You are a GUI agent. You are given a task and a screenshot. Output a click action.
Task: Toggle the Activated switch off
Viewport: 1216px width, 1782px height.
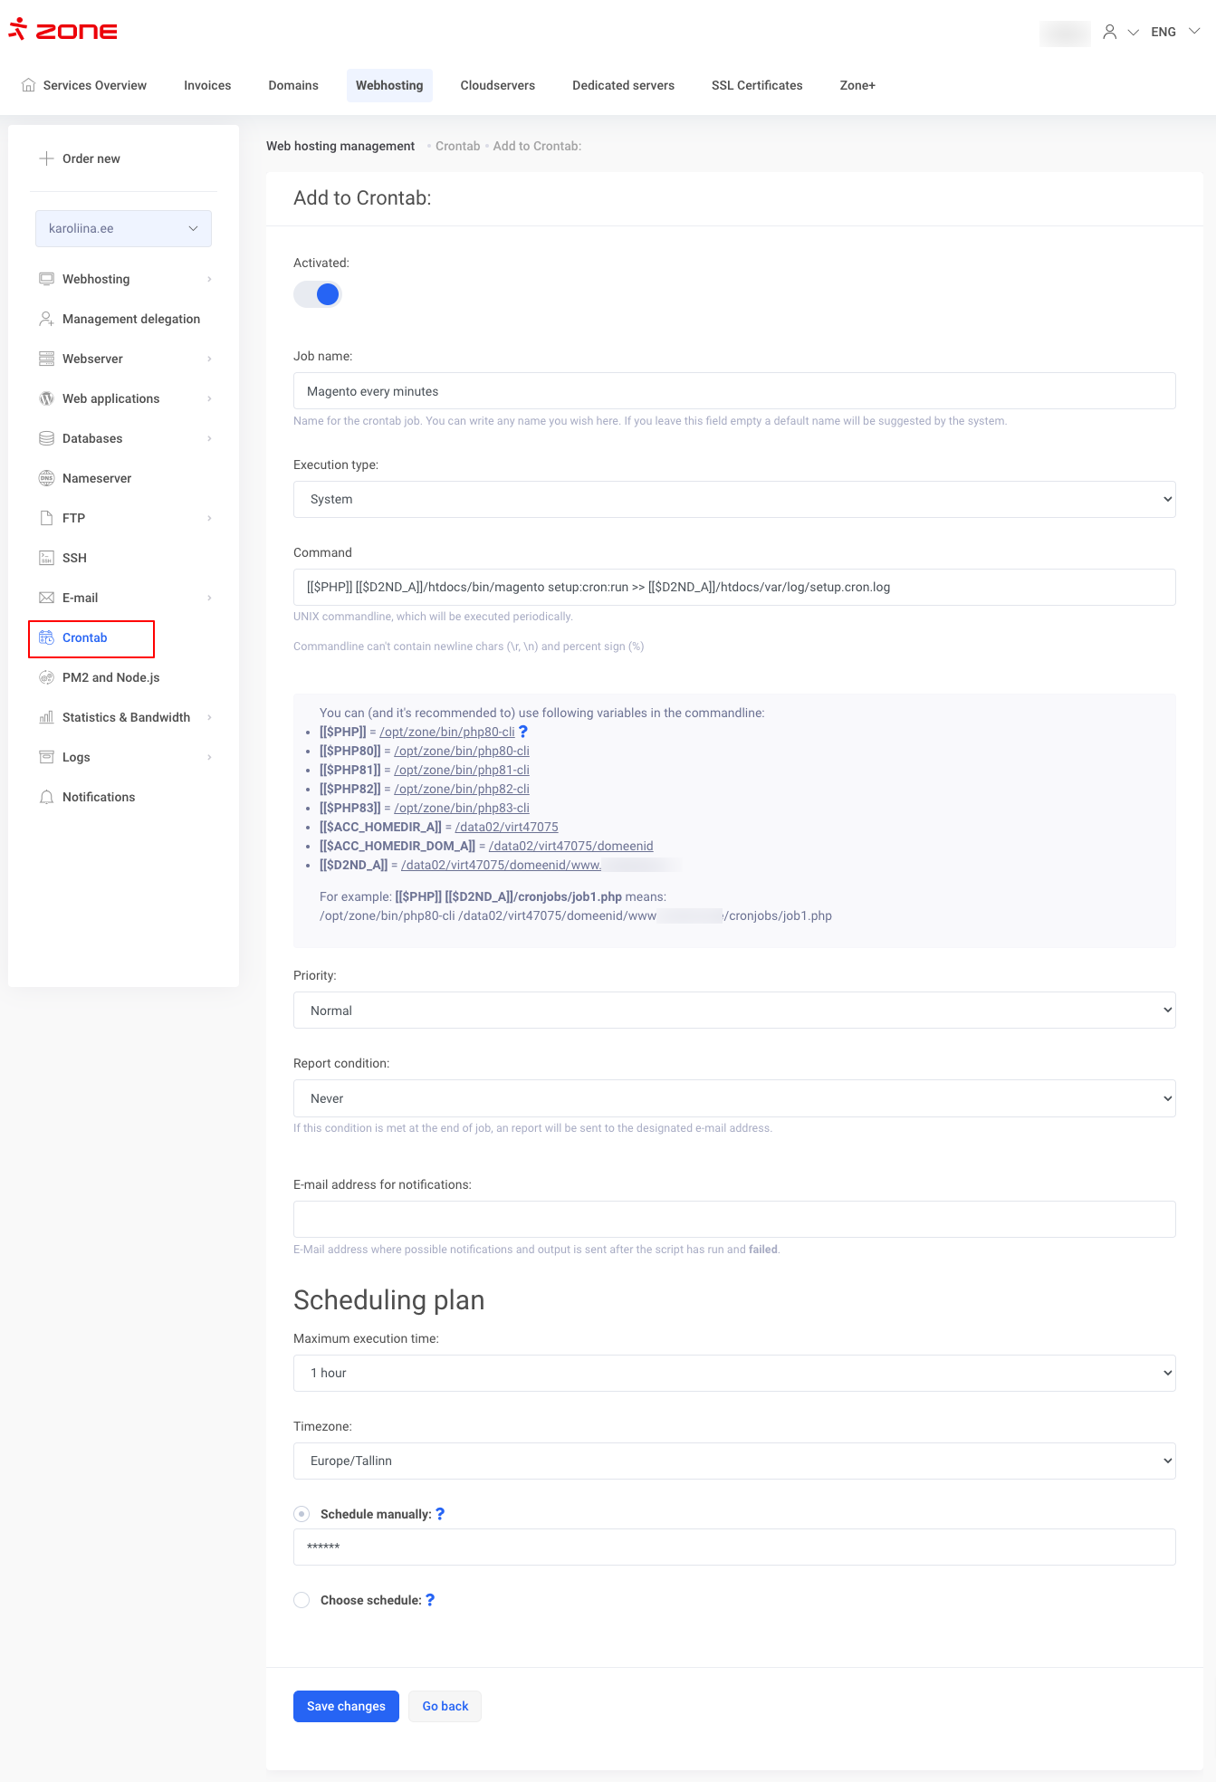point(318,294)
